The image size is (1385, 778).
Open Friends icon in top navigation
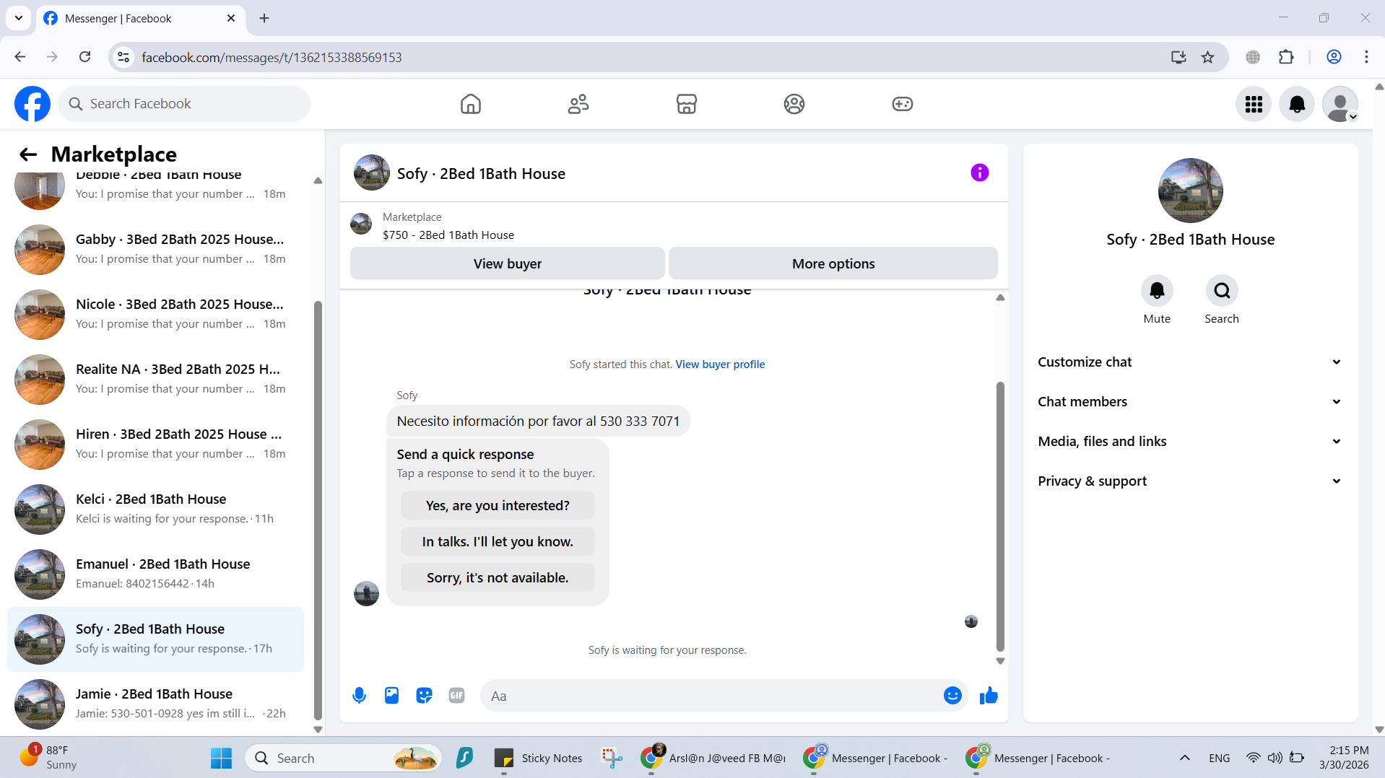click(578, 104)
